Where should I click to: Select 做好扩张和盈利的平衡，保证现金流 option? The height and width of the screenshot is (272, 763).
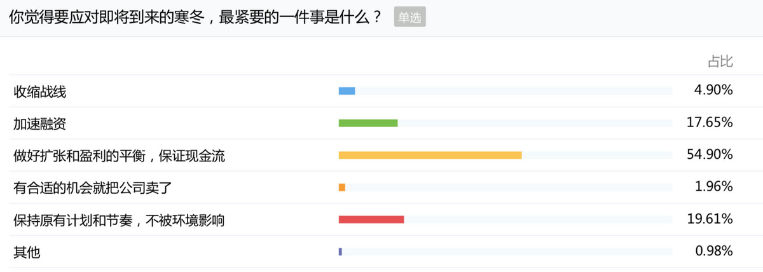[120, 156]
